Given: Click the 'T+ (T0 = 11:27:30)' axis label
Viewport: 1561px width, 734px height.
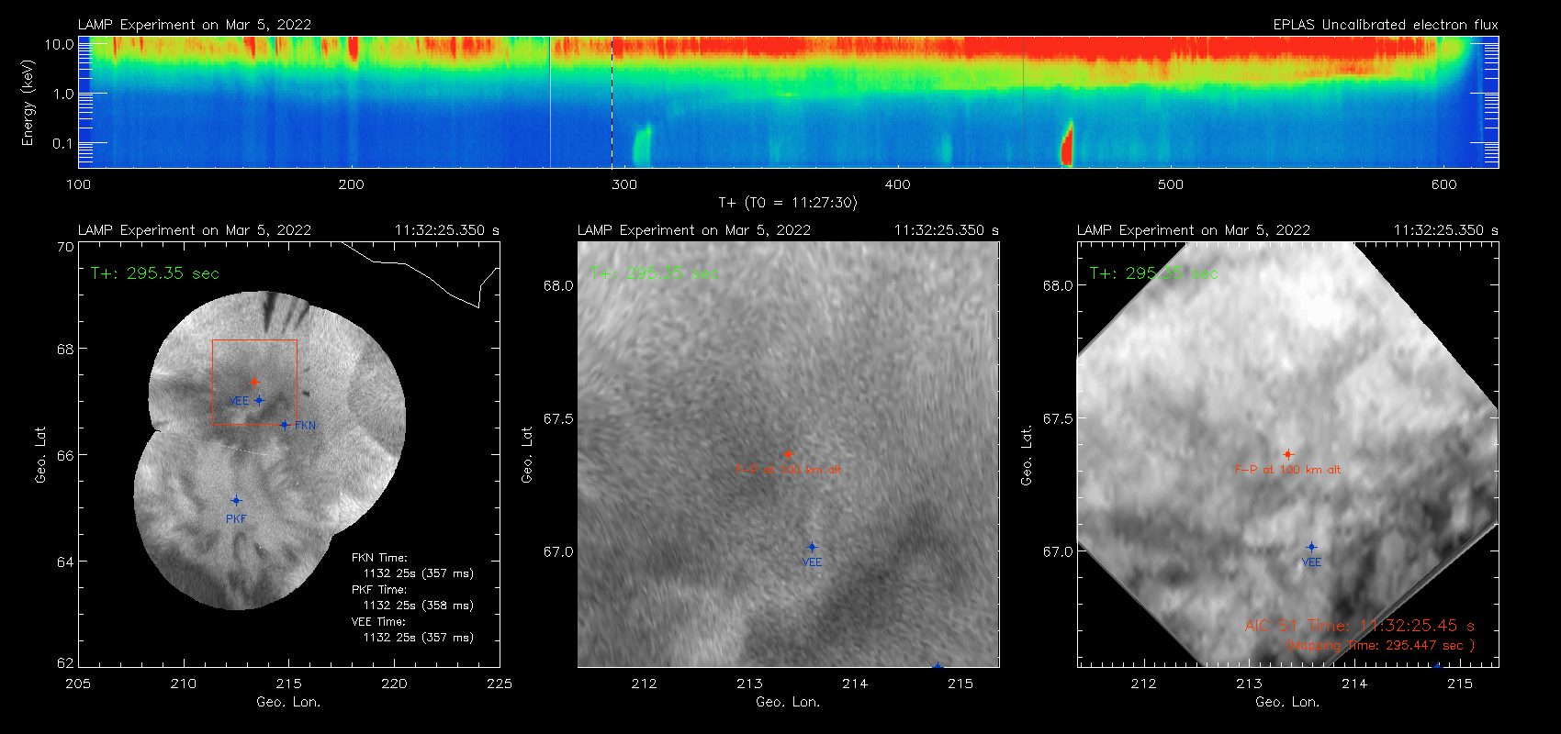Looking at the screenshot, I should [788, 203].
